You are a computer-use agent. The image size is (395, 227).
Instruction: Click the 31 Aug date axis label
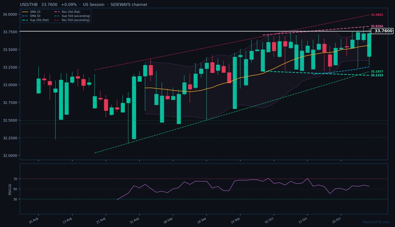[135, 220]
